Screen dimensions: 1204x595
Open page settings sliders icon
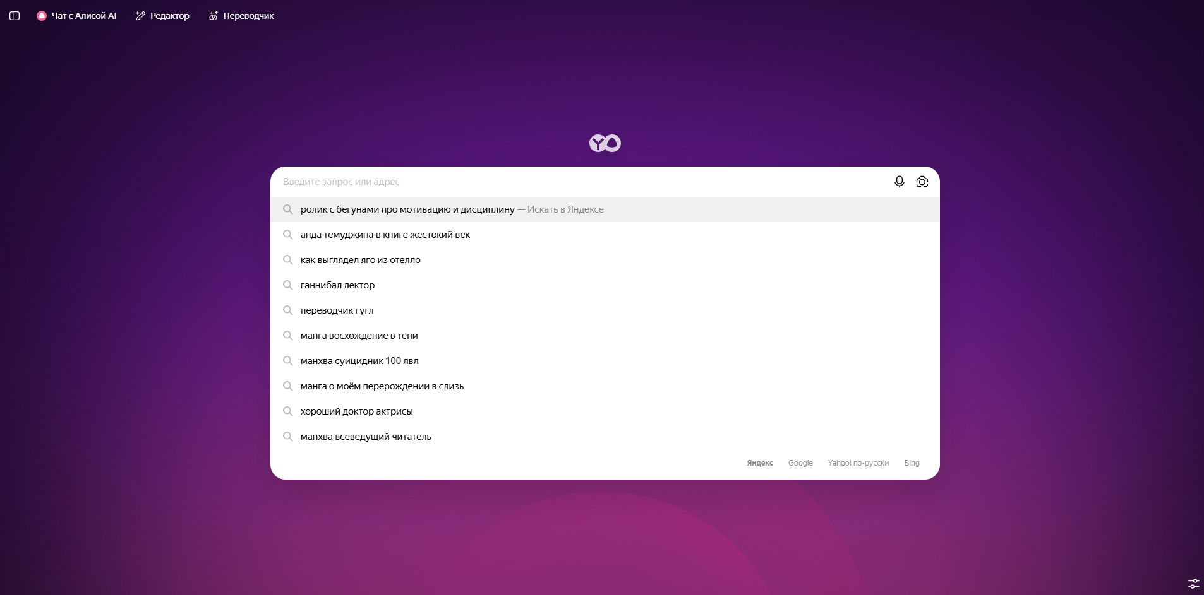pyautogui.click(x=1193, y=584)
